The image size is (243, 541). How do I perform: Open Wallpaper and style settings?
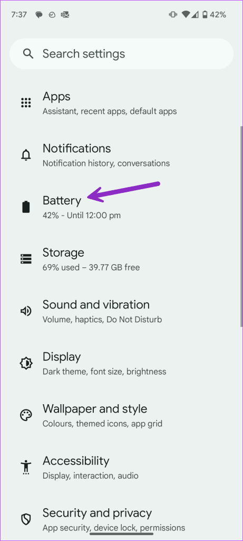point(121,415)
